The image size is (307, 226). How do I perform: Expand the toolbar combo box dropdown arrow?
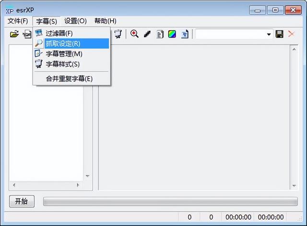click(x=269, y=34)
